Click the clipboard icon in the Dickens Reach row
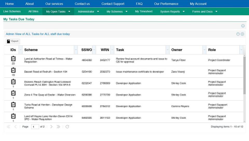Image resolution: width=249 pixels, height=141 pixels. point(13,82)
